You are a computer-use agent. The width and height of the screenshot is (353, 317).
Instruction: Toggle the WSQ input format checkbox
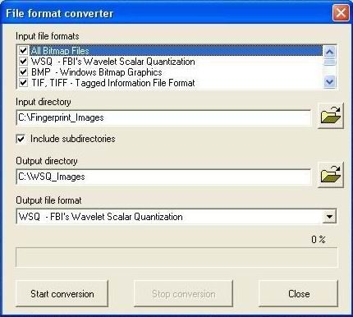23,61
